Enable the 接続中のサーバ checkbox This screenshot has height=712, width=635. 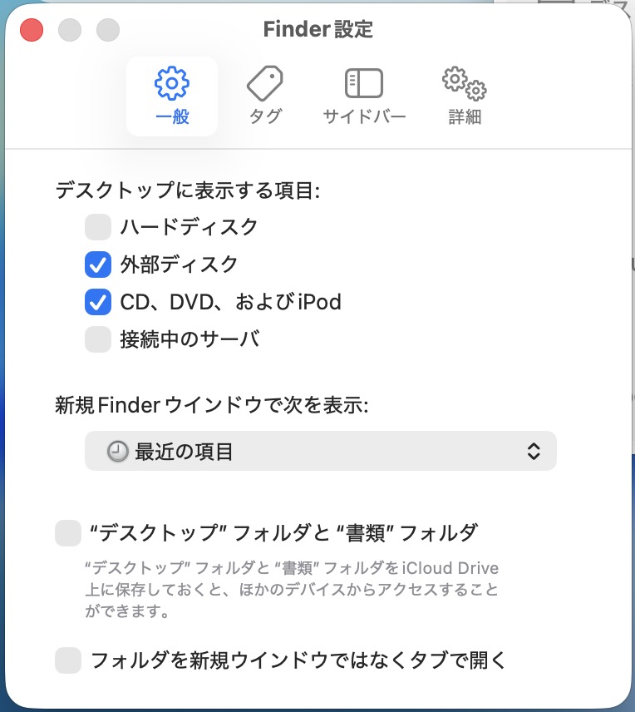(98, 339)
